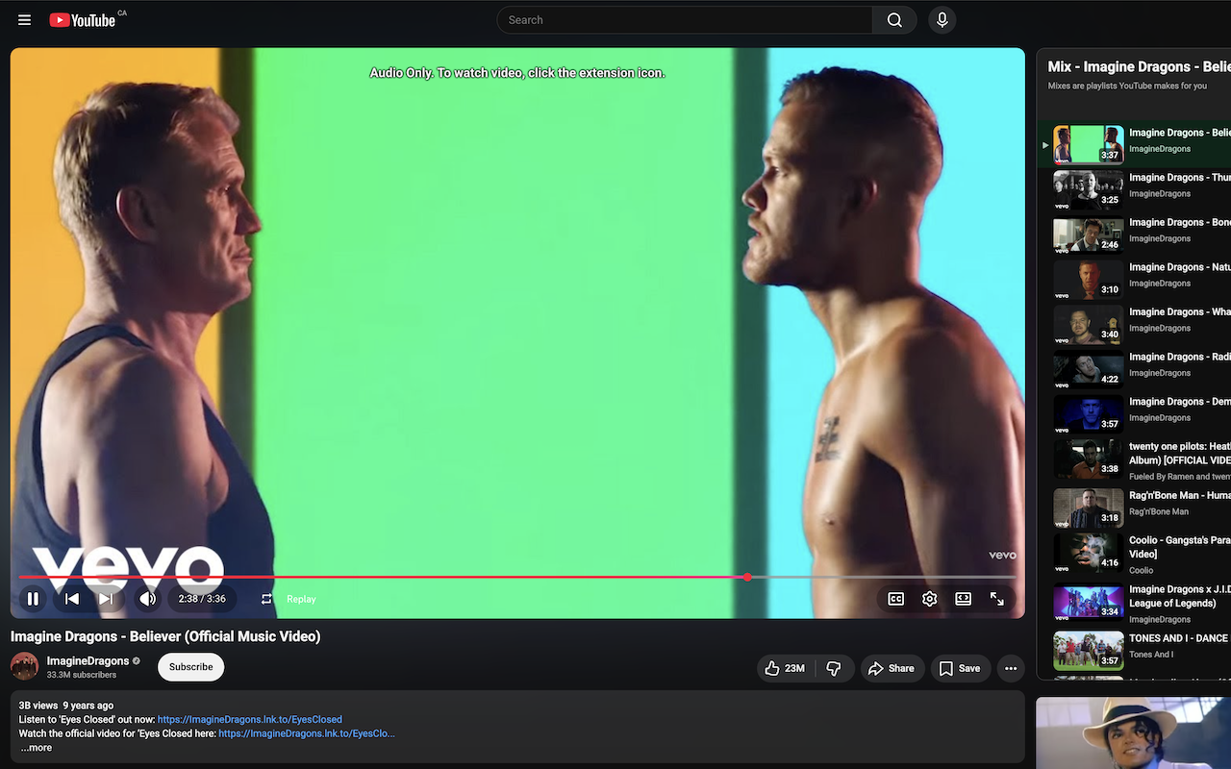
Task: Open the hamburger guide menu
Action: click(25, 19)
